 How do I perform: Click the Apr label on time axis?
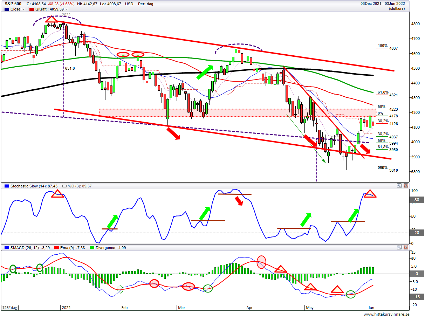pyautogui.click(x=249, y=308)
